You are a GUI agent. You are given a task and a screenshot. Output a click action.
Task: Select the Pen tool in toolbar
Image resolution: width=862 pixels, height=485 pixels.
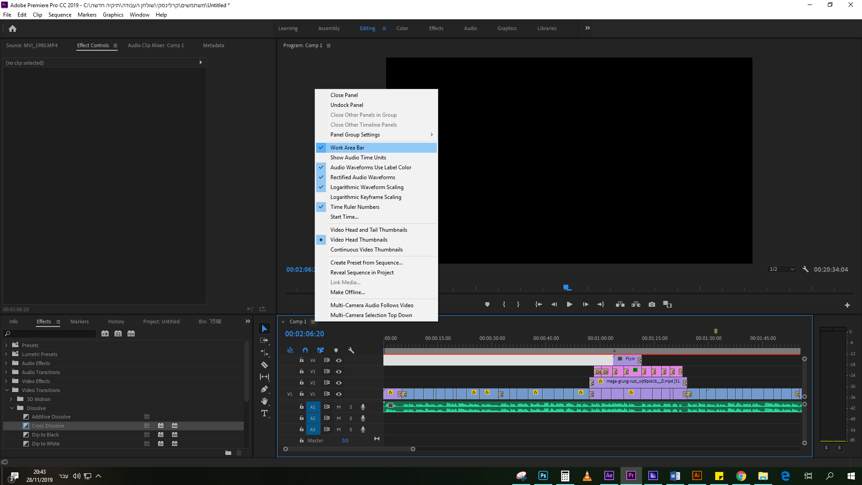[x=264, y=389]
